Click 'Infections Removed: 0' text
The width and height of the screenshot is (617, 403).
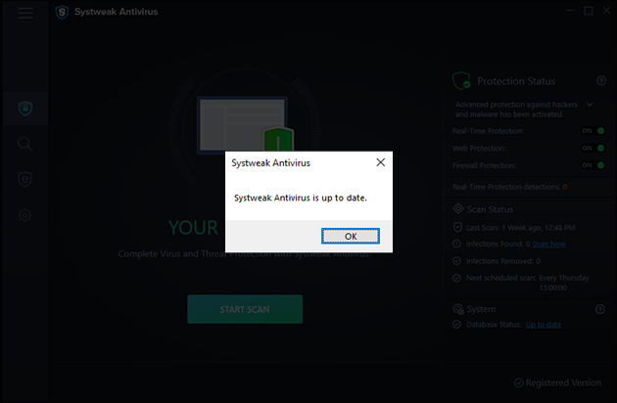tap(503, 261)
